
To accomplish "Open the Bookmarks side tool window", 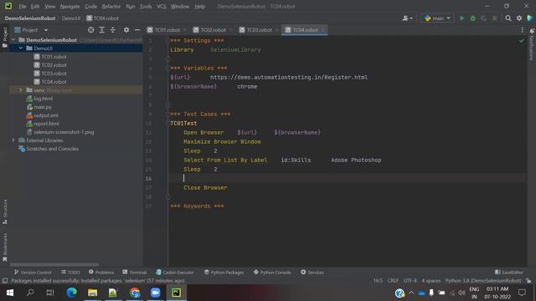I will 5,247.
